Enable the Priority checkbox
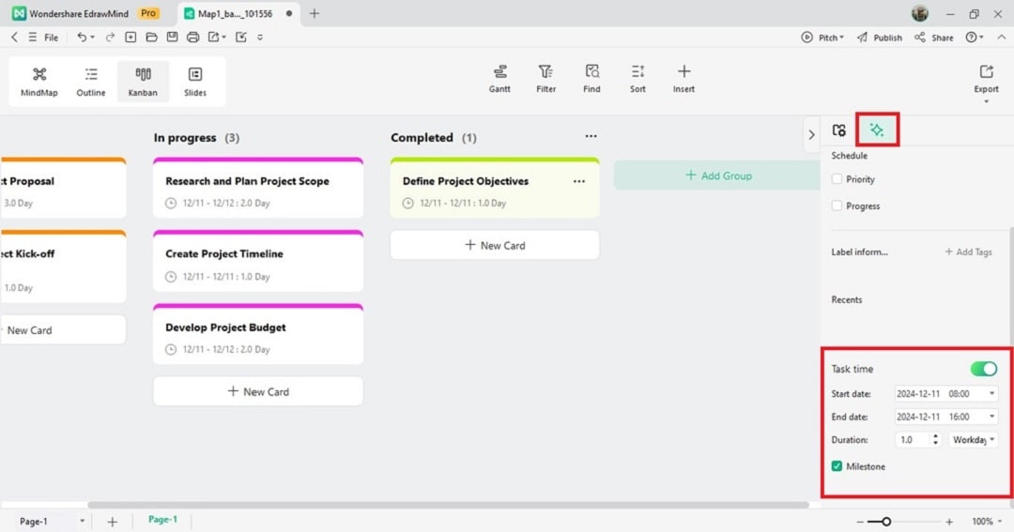Viewport: 1014px width, 532px height. tap(837, 179)
